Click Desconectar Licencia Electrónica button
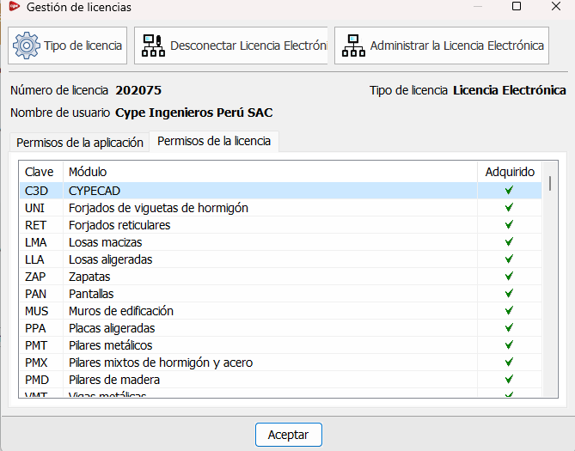 pyautogui.click(x=231, y=46)
